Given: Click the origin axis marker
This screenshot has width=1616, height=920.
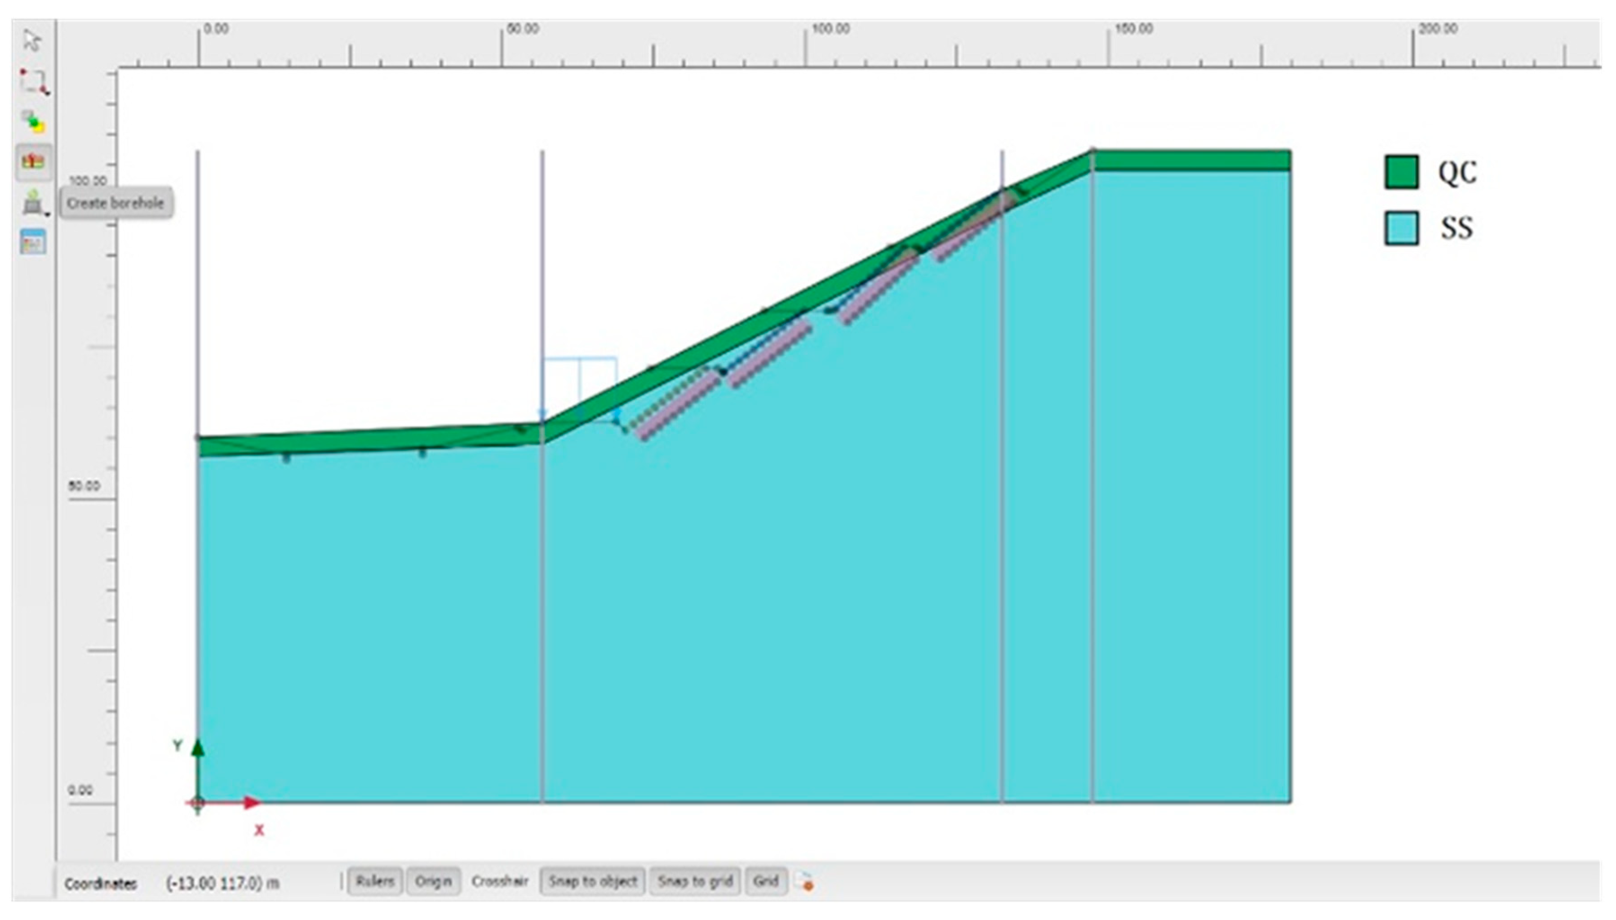Looking at the screenshot, I should coord(198,803).
